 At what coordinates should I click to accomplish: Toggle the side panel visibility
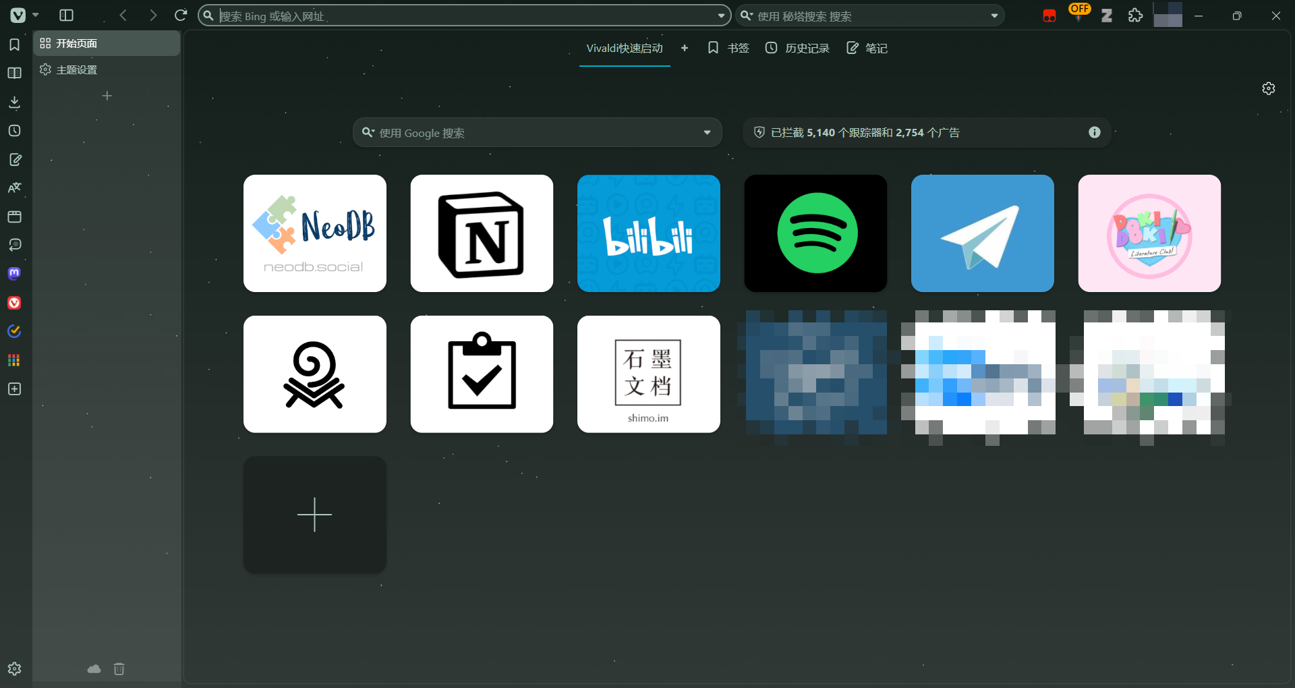pos(66,15)
